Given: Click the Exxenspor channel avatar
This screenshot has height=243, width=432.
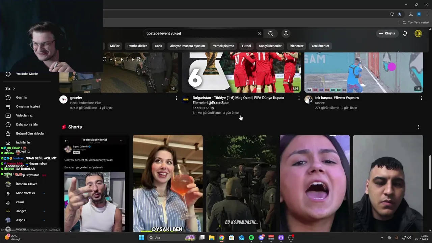Looking at the screenshot, I should [186, 99].
